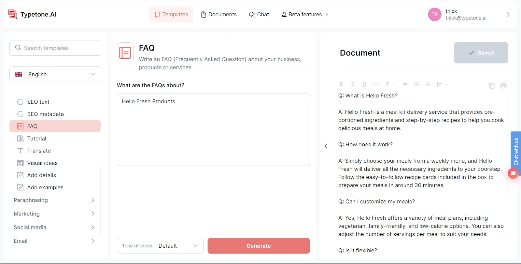Create a numbered list
This screenshot has width=521, height=264.
[416, 84]
